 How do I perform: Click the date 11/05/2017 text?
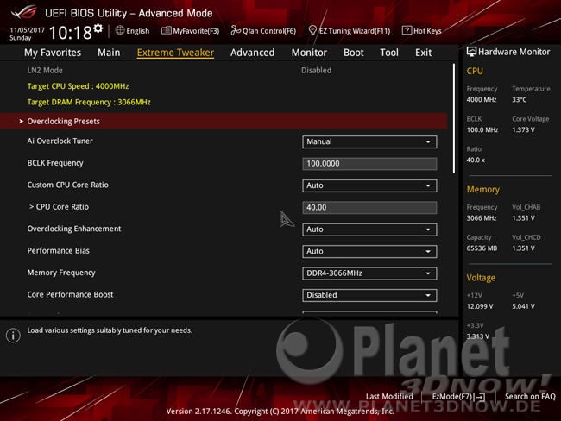coord(28,30)
